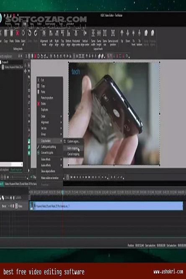
Task: Choose Cancel cropping from submenu
Action: point(73,154)
